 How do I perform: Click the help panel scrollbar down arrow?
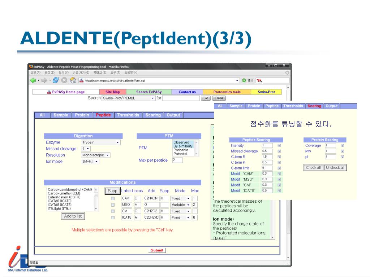pyautogui.click(x=272, y=238)
